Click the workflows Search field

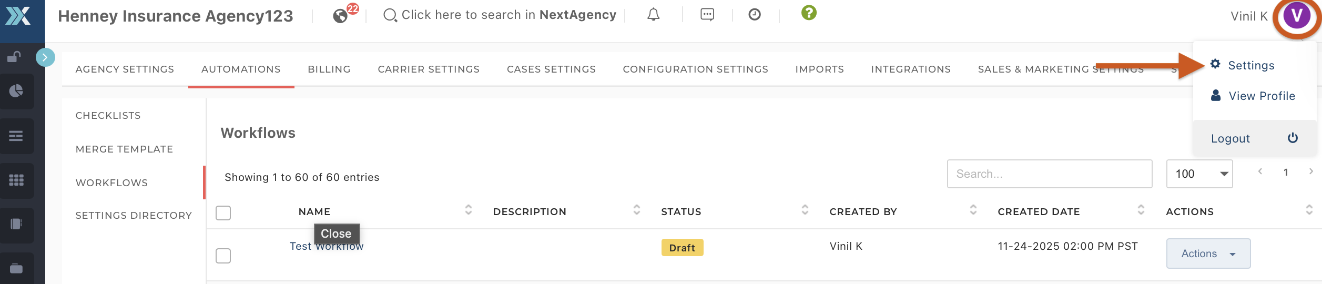[x=1049, y=174]
